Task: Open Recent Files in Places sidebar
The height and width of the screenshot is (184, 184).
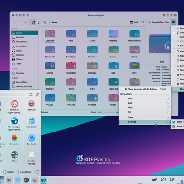Action: pyautogui.click(x=24, y=82)
